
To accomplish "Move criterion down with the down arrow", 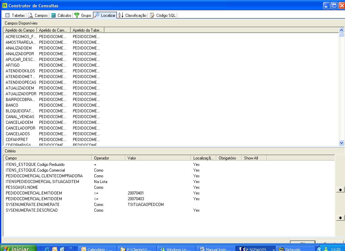I will (340, 218).
